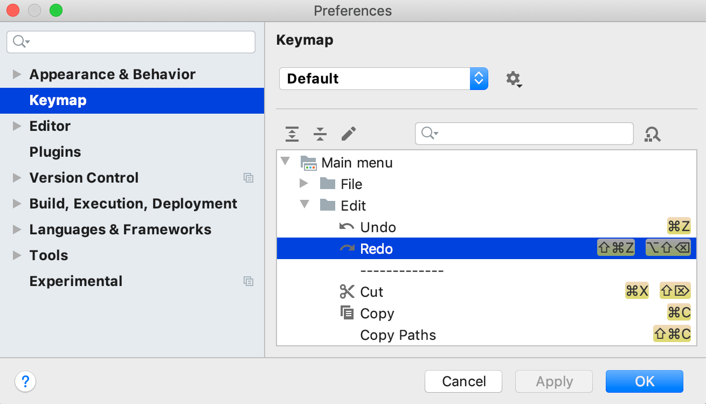The height and width of the screenshot is (404, 706).
Task: Click the scissors icon beside the Cut action
Action: [347, 291]
